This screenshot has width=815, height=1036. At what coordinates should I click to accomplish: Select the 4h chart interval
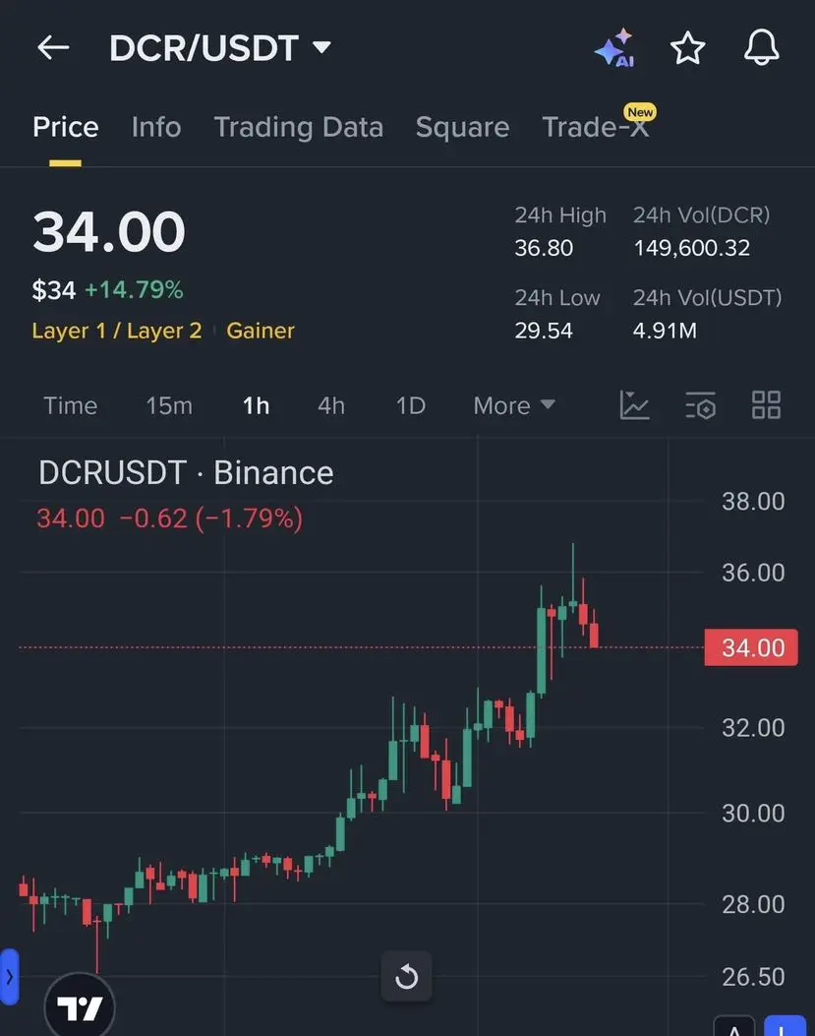[x=331, y=405]
